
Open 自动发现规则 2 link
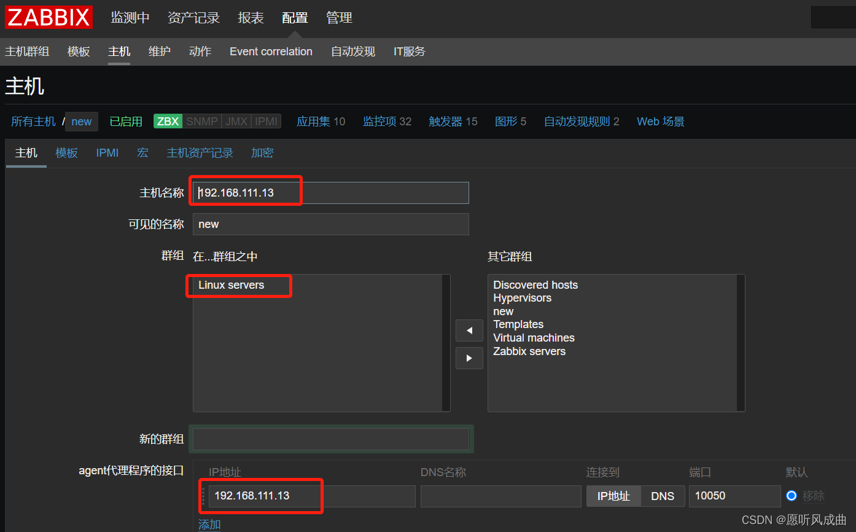tap(582, 122)
